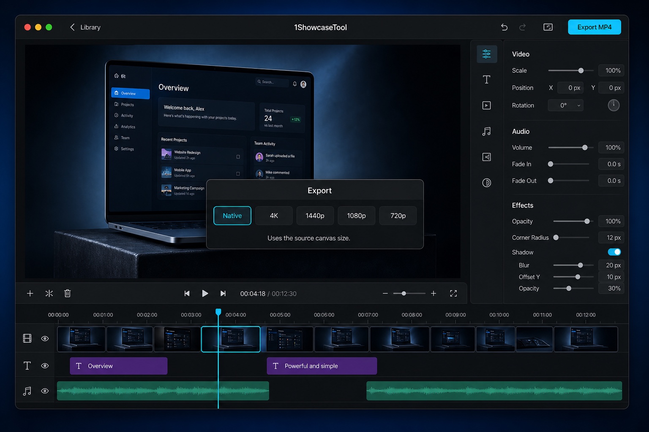Zoom out the timeline with the minus icon
The image size is (649, 432).
385,293
